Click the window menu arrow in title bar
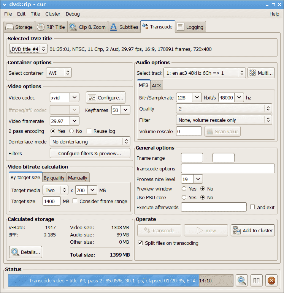Viewport: 284px width, 293px height. click(5, 5)
